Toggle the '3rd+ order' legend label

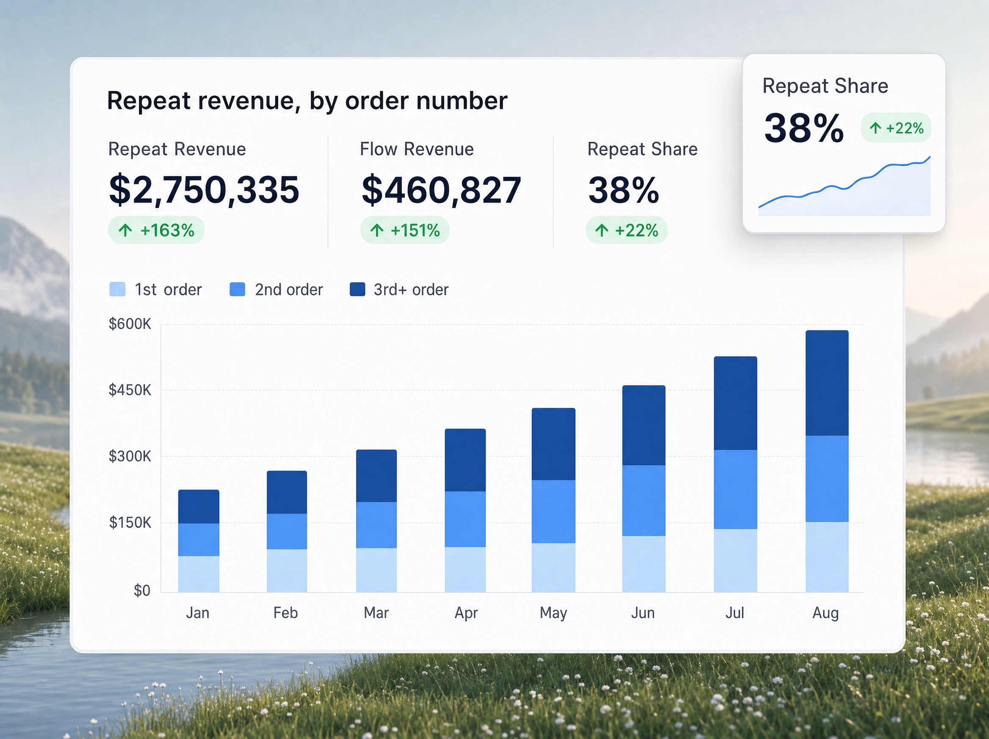(411, 289)
